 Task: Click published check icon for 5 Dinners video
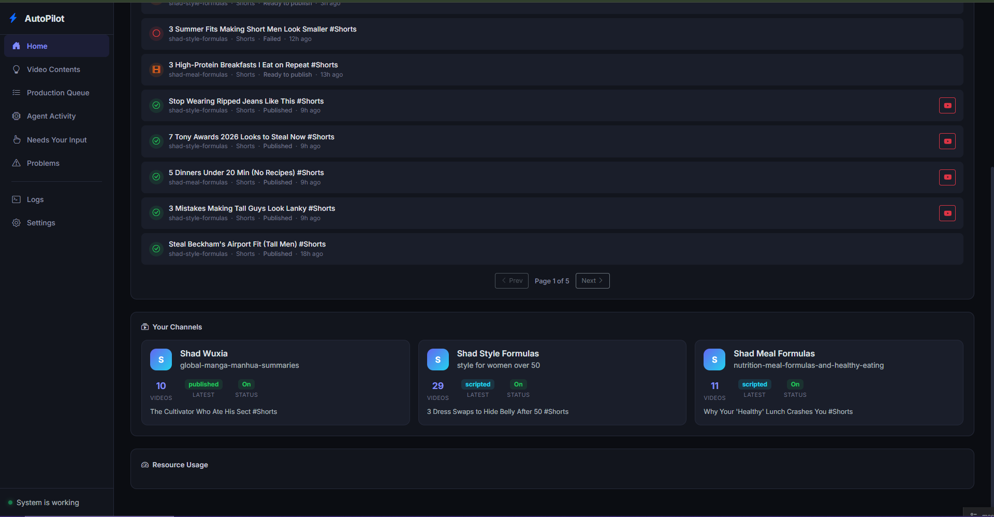[x=156, y=177]
